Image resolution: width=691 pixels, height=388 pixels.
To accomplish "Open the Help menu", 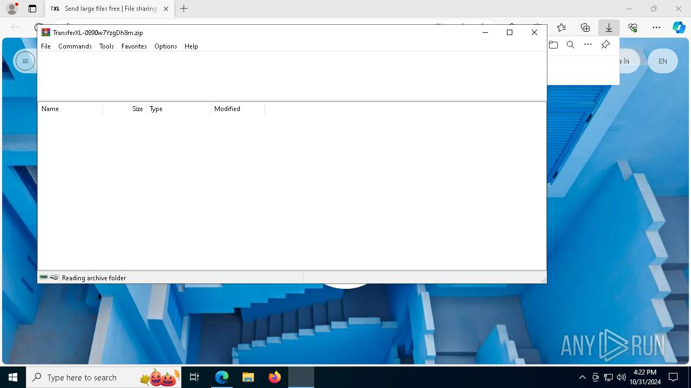I will (191, 46).
